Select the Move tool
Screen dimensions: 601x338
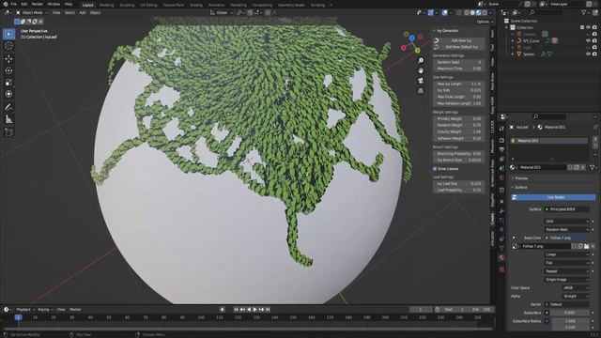tap(8, 58)
